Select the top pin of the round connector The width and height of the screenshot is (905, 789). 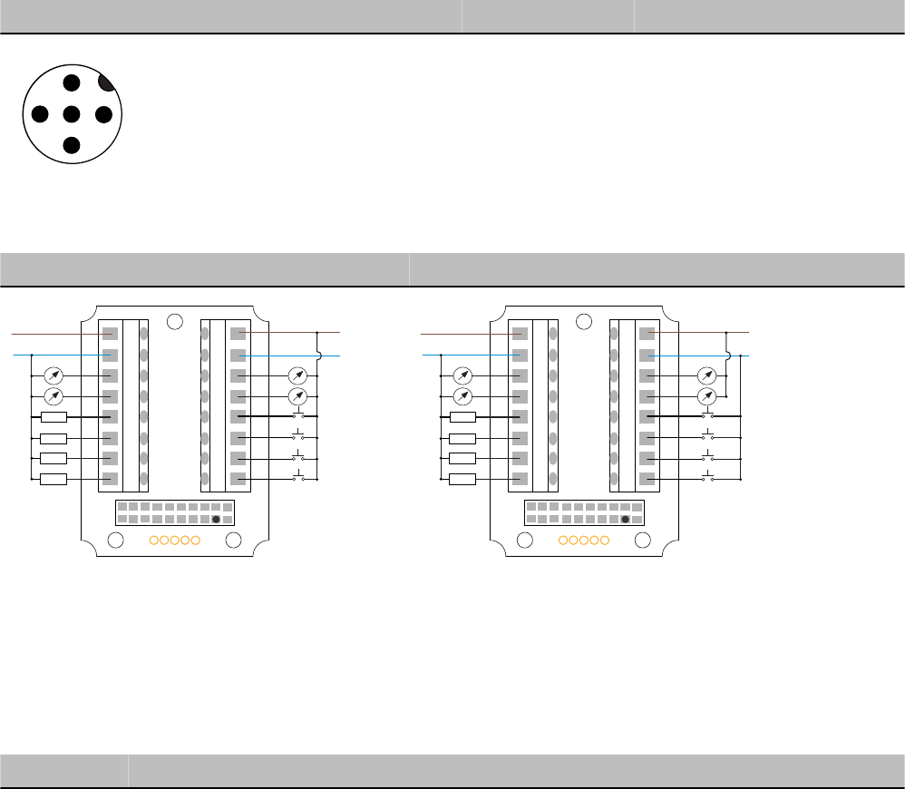[x=72, y=83]
